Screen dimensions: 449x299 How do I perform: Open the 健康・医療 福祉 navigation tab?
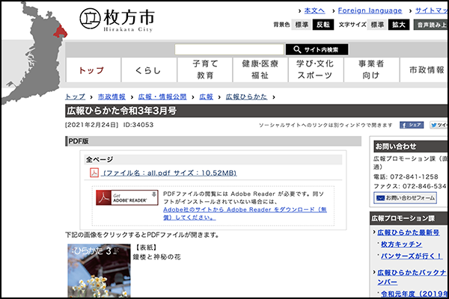[260, 70]
